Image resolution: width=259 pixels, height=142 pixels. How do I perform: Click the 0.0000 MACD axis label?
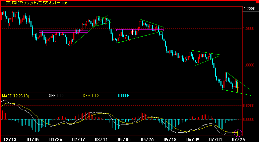pos(249,119)
